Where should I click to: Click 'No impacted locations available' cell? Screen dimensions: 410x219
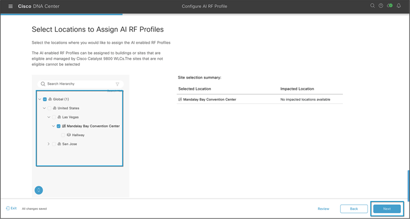tap(305, 100)
